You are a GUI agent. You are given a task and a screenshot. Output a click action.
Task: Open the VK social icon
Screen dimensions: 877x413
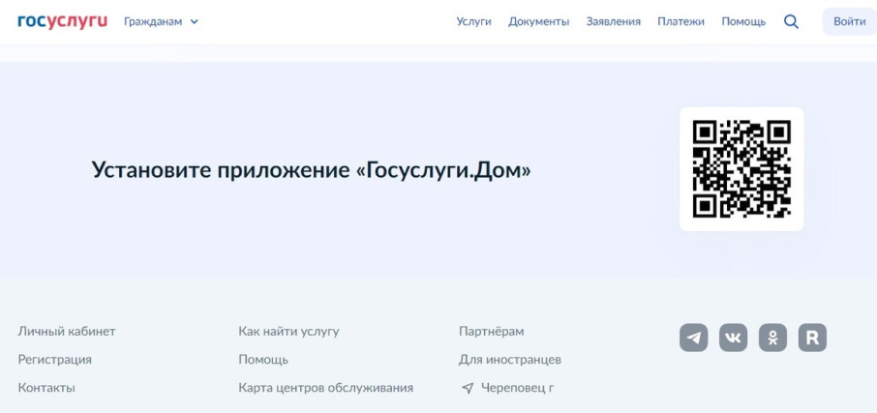[x=734, y=338]
